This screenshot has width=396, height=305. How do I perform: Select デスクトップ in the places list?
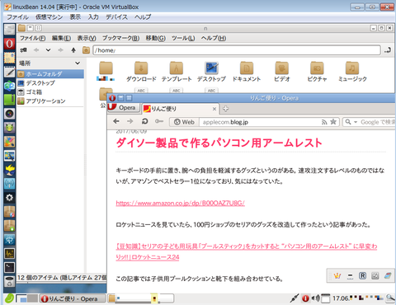click(50, 83)
